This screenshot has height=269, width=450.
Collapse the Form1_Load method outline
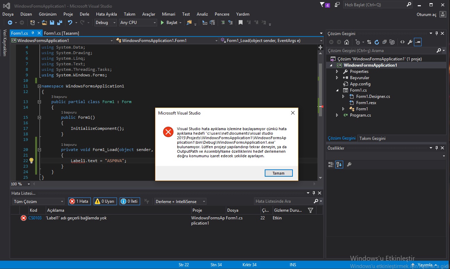[x=39, y=150]
